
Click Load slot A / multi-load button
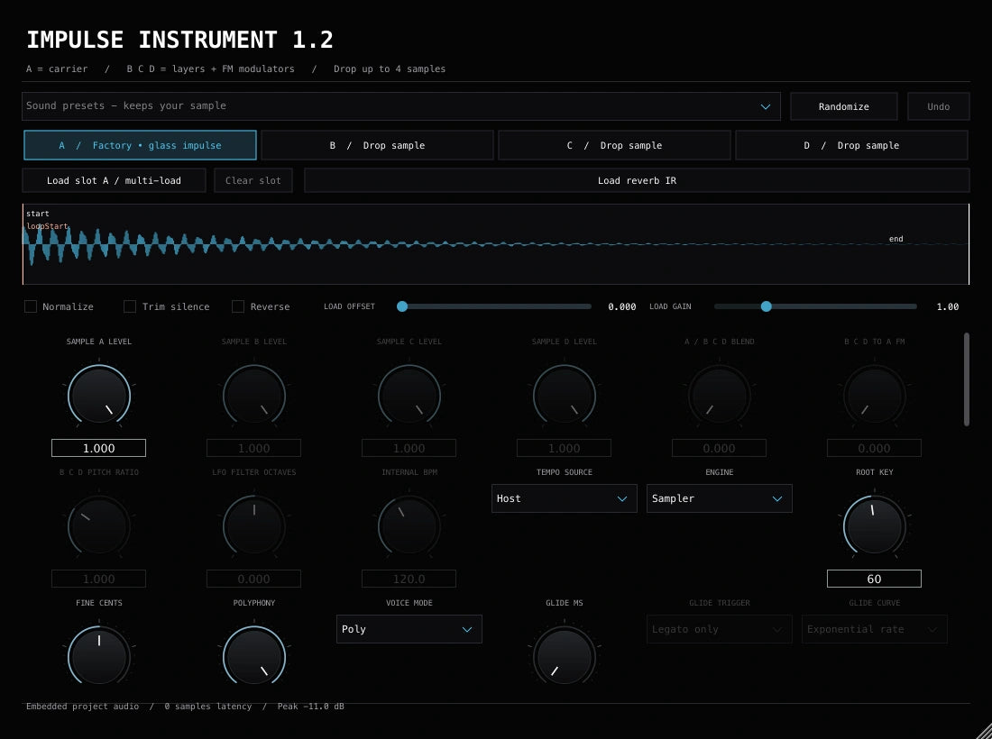click(114, 180)
